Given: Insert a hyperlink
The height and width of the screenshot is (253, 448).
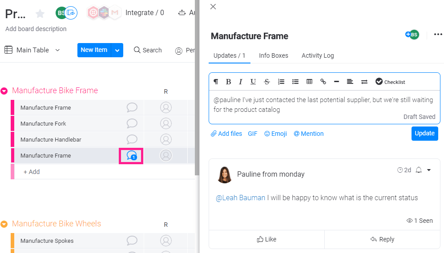Looking at the screenshot, I should (323, 82).
